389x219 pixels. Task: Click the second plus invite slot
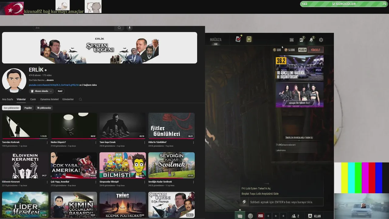276,216
